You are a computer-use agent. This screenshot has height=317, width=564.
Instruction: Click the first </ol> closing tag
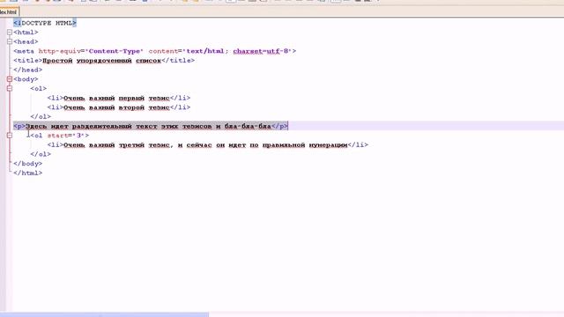(41, 116)
